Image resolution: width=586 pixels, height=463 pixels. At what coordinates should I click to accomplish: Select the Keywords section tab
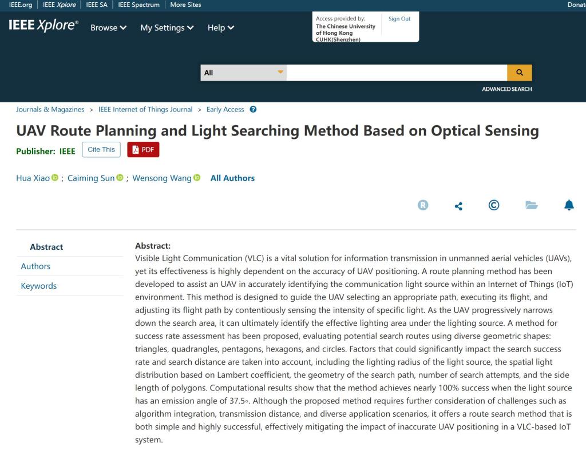coord(38,286)
